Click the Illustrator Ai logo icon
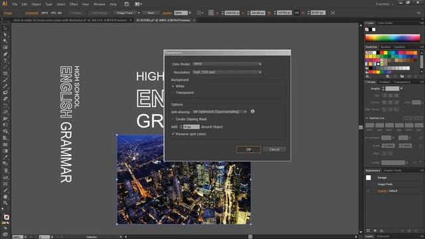Screen dimensions: 425x239 (5, 4)
